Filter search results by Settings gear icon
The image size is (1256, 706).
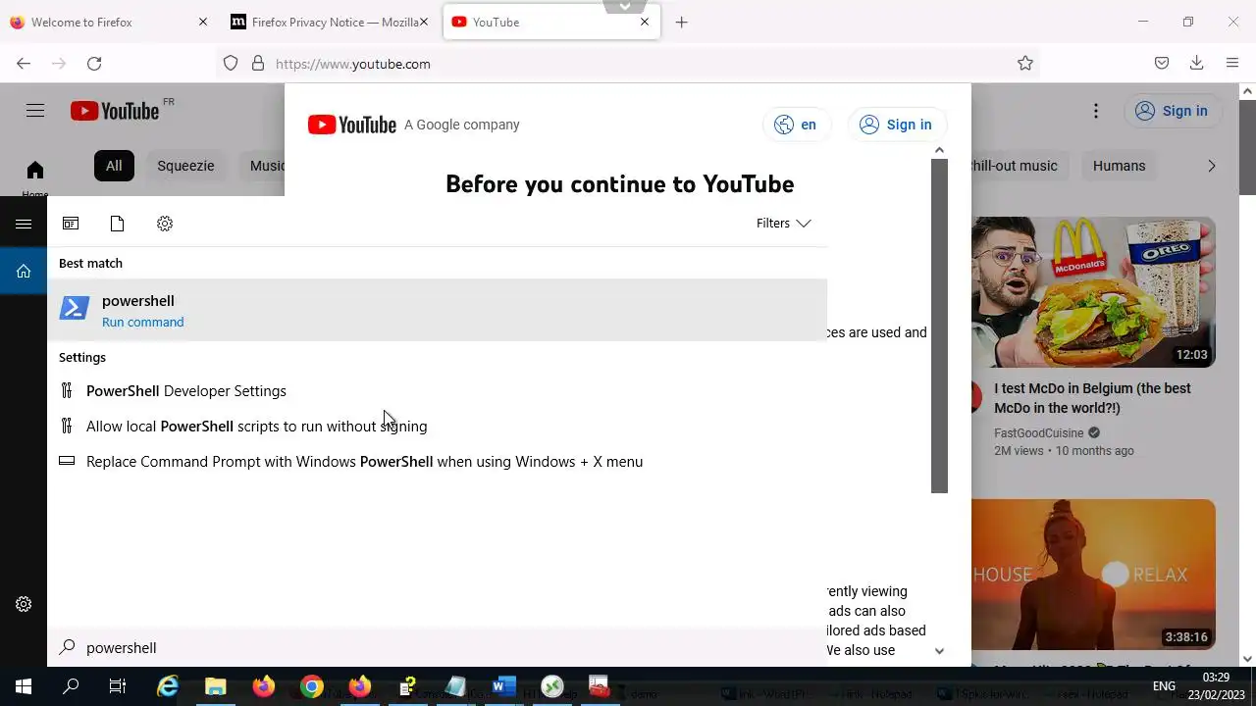[165, 224]
